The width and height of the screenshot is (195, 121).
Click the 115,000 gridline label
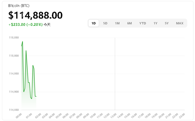(x=14, y=56)
